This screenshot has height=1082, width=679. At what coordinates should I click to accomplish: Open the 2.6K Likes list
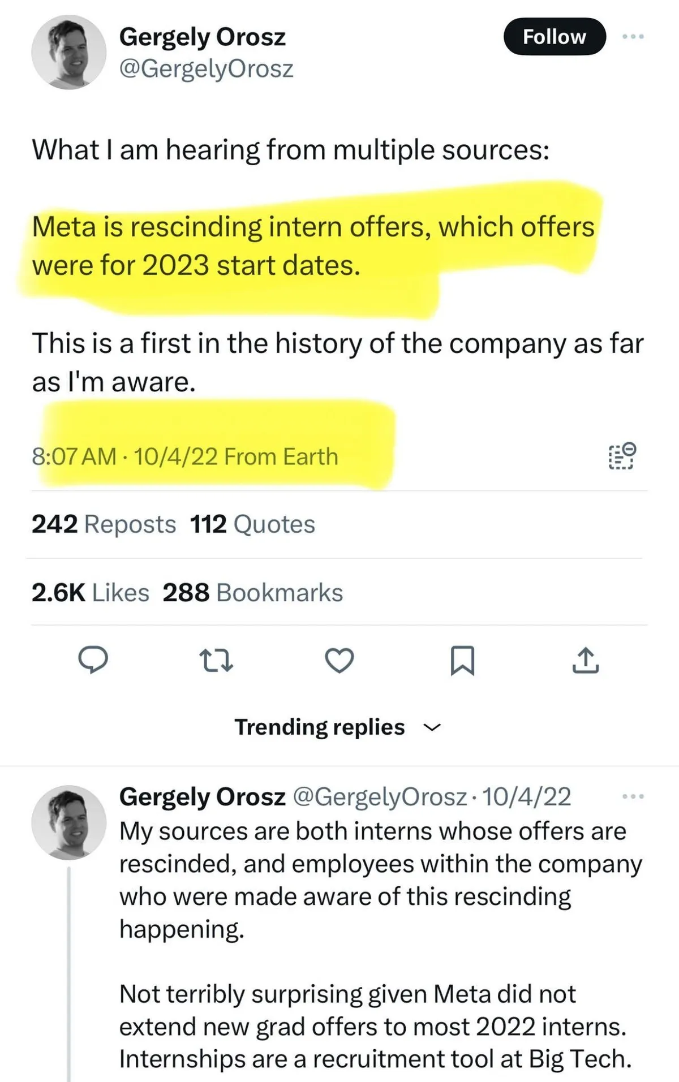(91, 593)
